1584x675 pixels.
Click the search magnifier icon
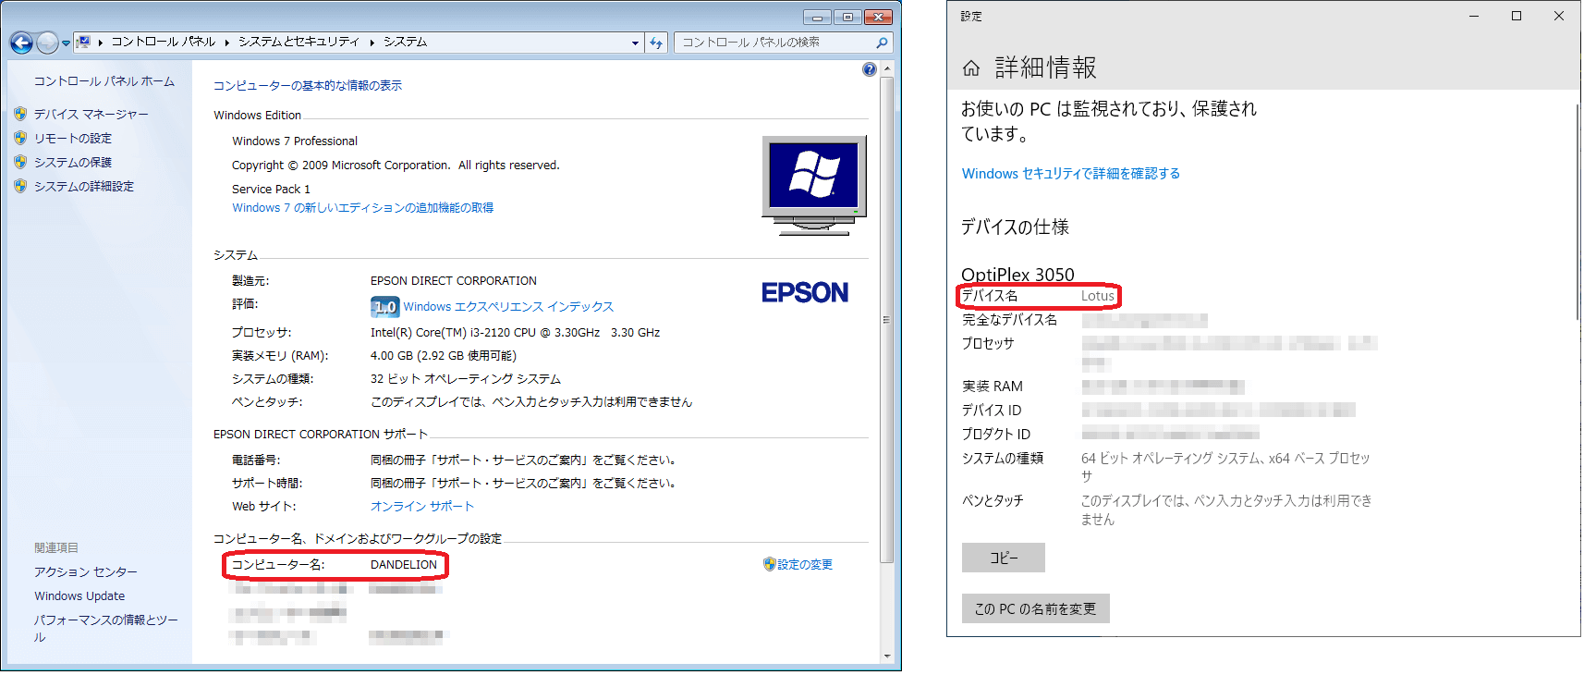[x=882, y=43]
